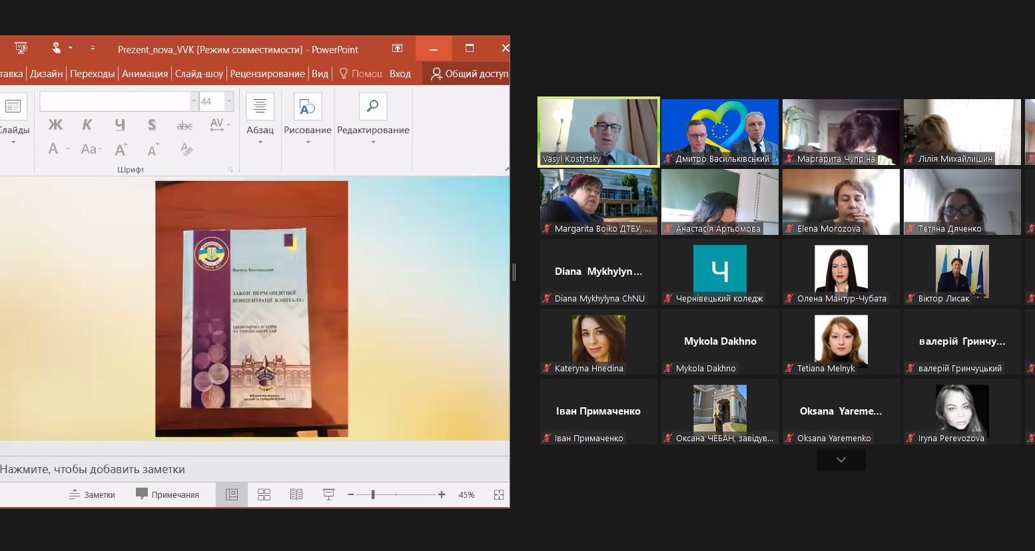
Task: Select Vasyl Kostytsky's video tile
Action: 598,131
